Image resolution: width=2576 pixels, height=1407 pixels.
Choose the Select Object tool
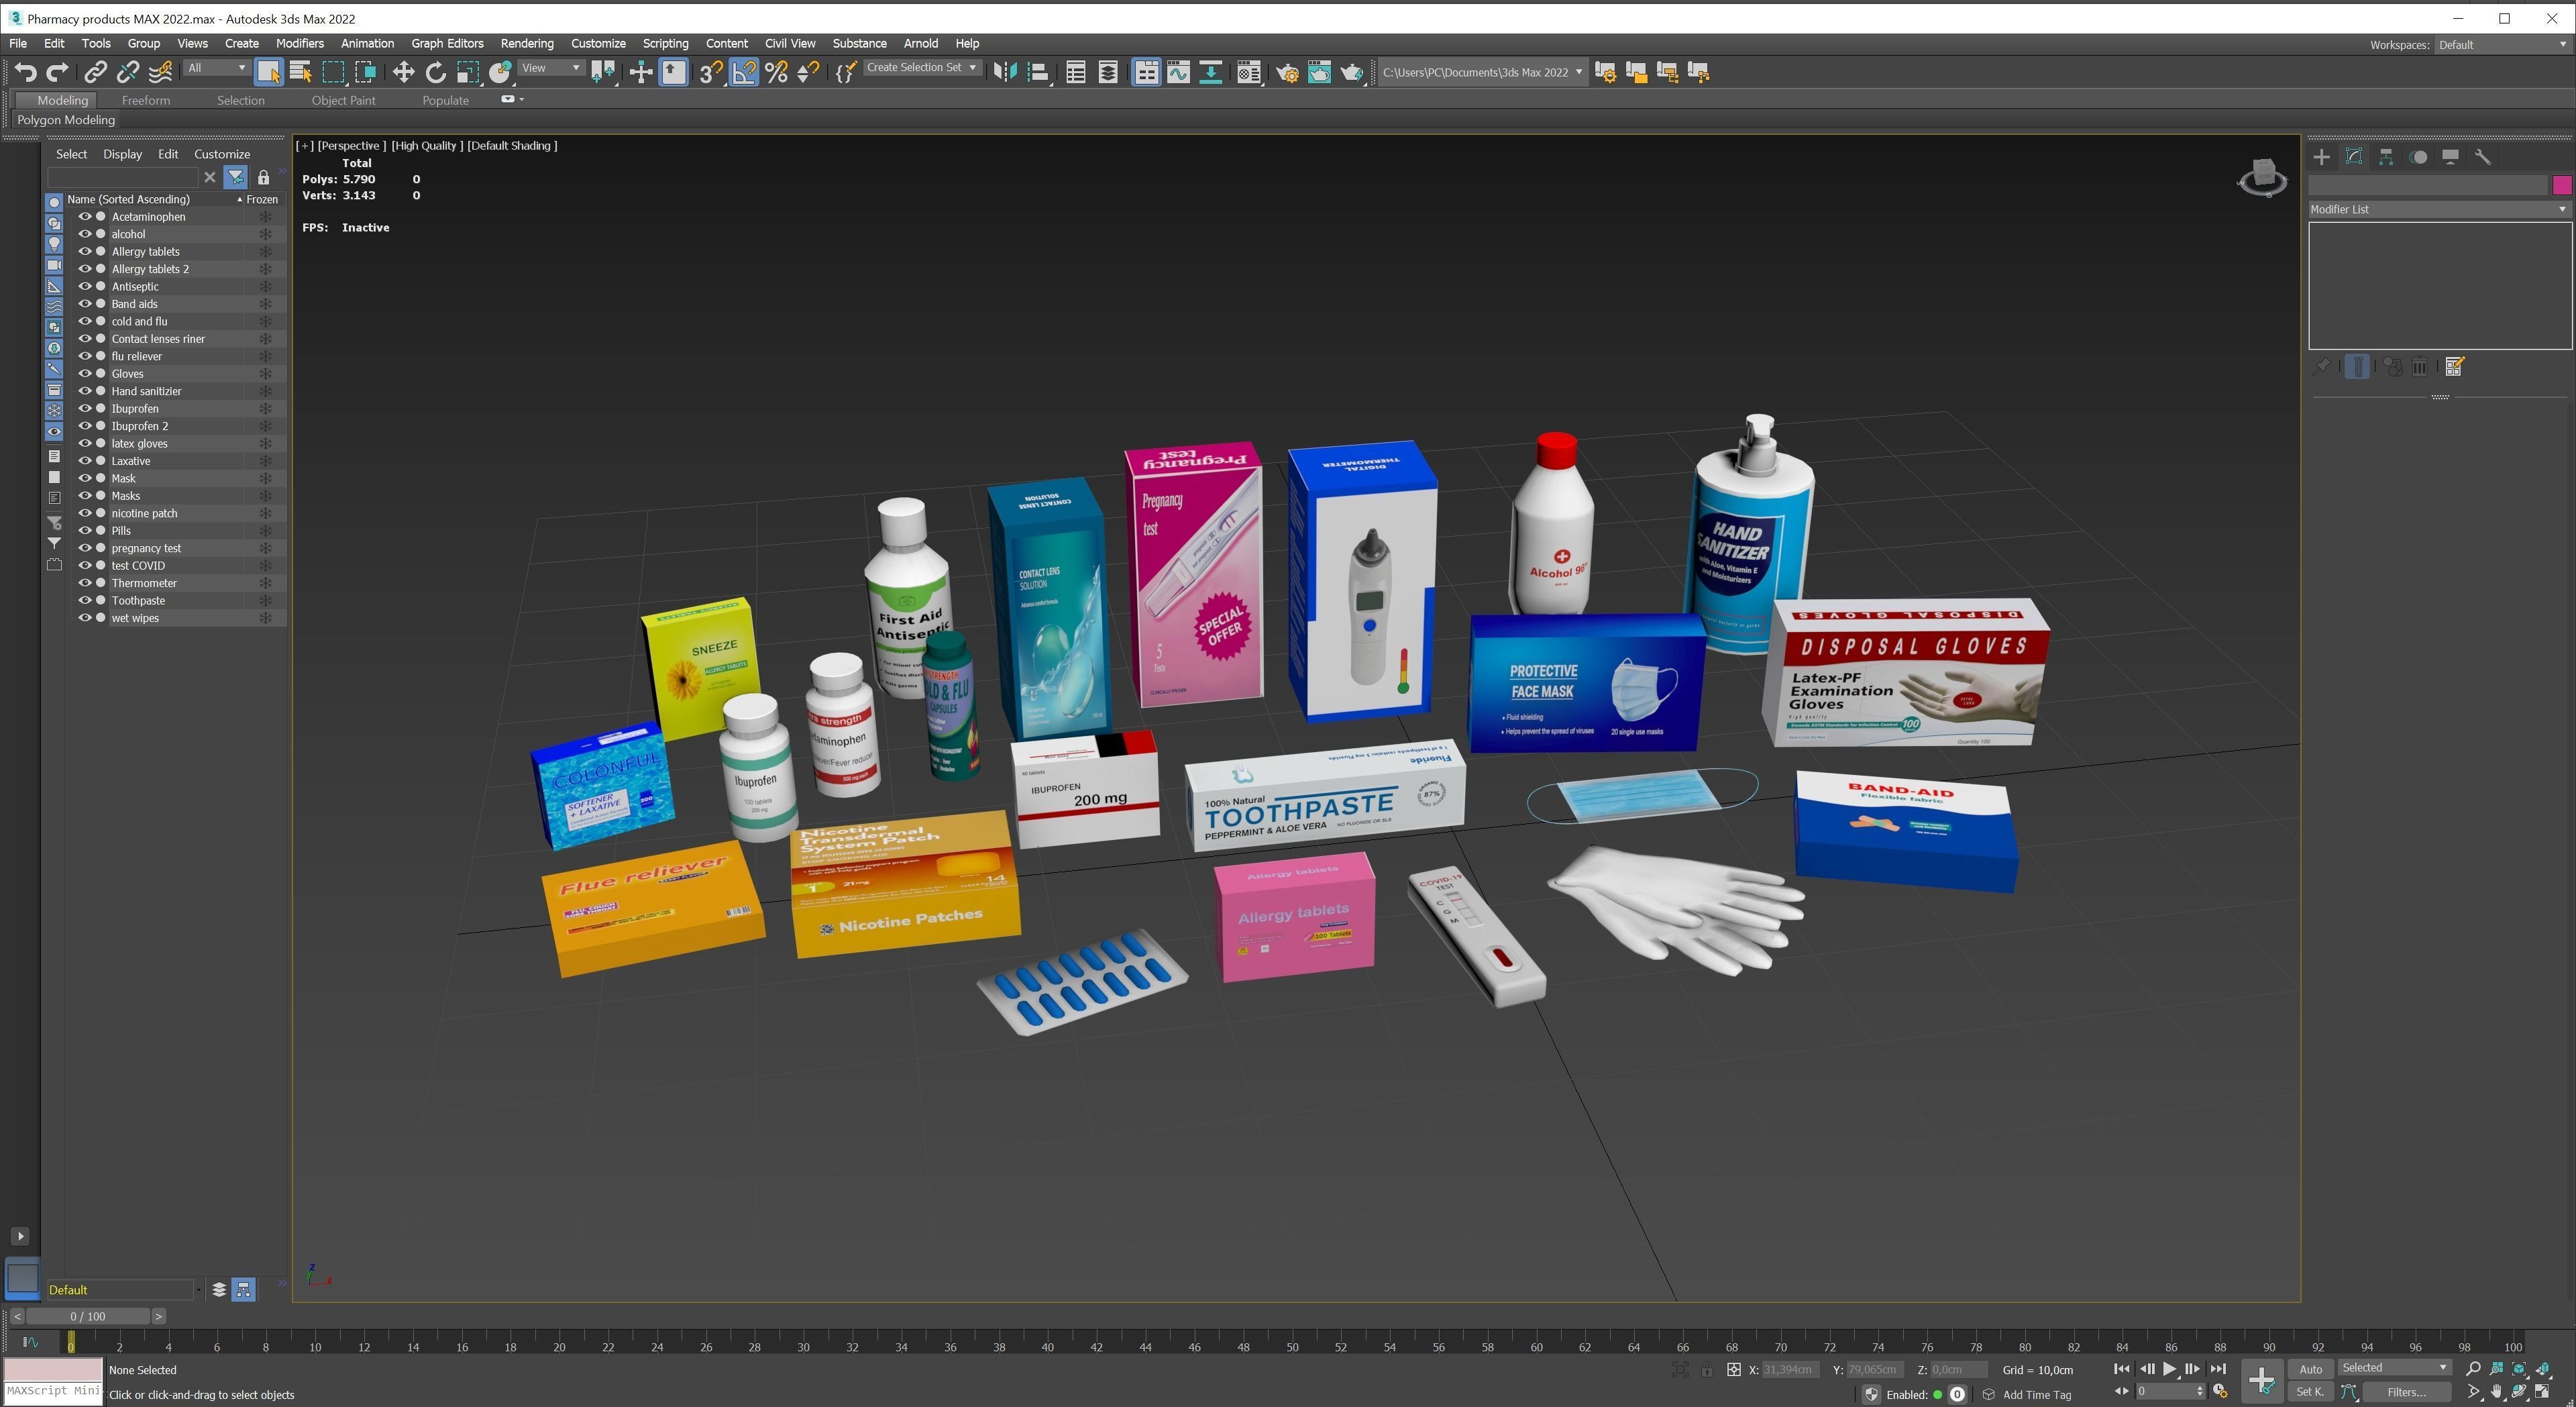coord(268,72)
